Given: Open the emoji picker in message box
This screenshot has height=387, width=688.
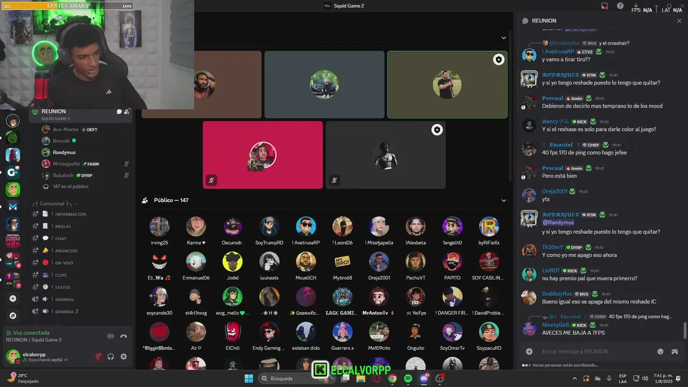Looking at the screenshot, I should (661, 352).
